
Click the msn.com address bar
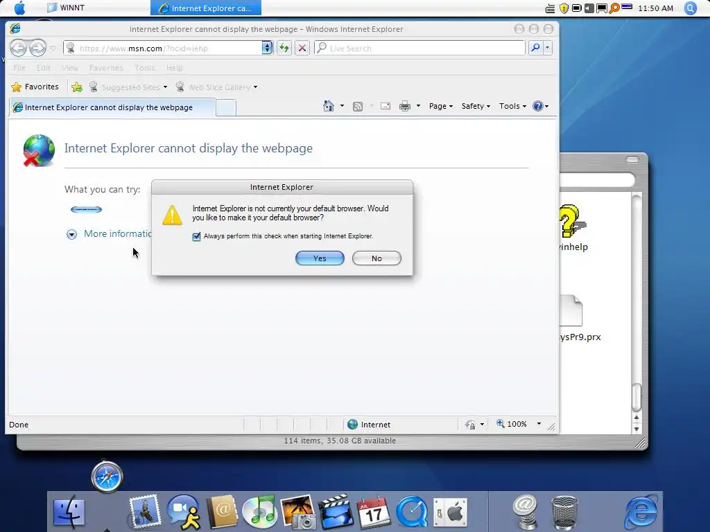click(162, 48)
